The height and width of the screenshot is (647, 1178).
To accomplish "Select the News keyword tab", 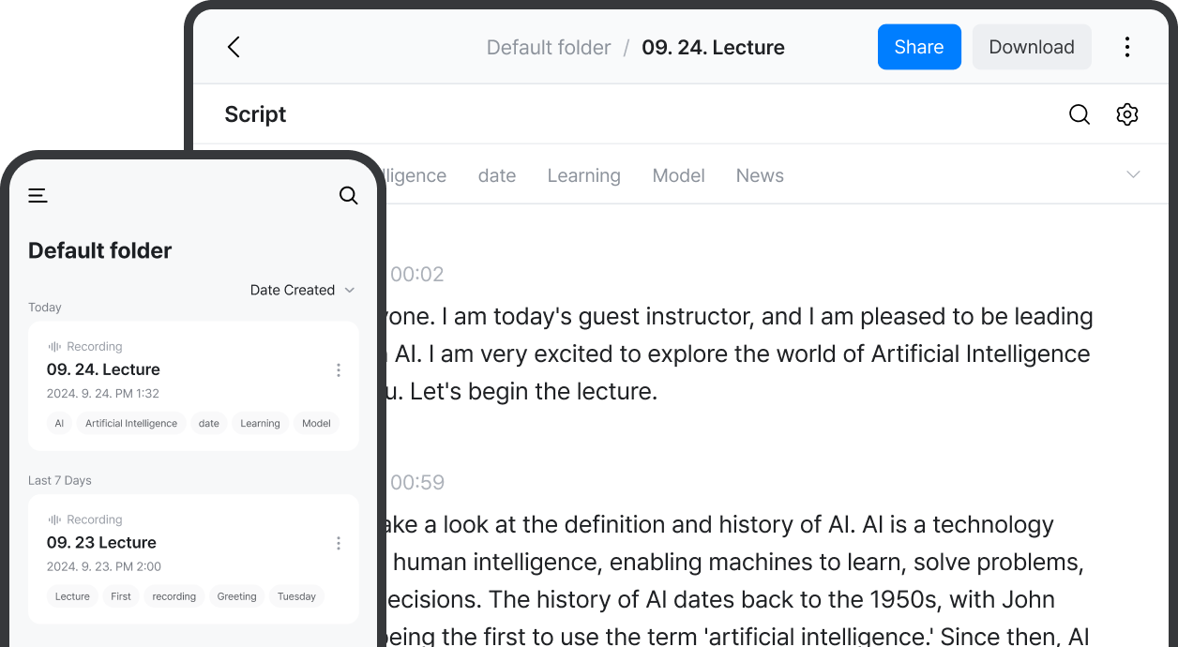I will pyautogui.click(x=759, y=175).
